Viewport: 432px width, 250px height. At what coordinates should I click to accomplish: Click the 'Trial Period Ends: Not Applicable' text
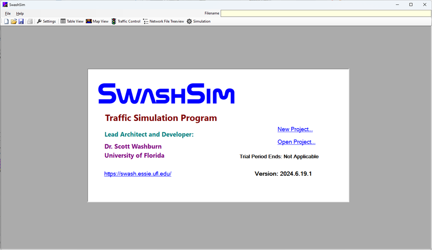(279, 156)
